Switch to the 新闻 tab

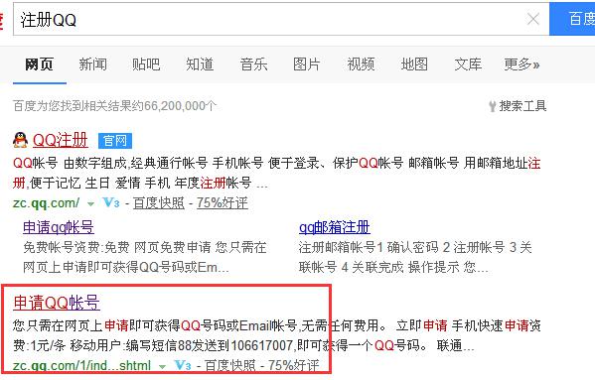click(93, 64)
